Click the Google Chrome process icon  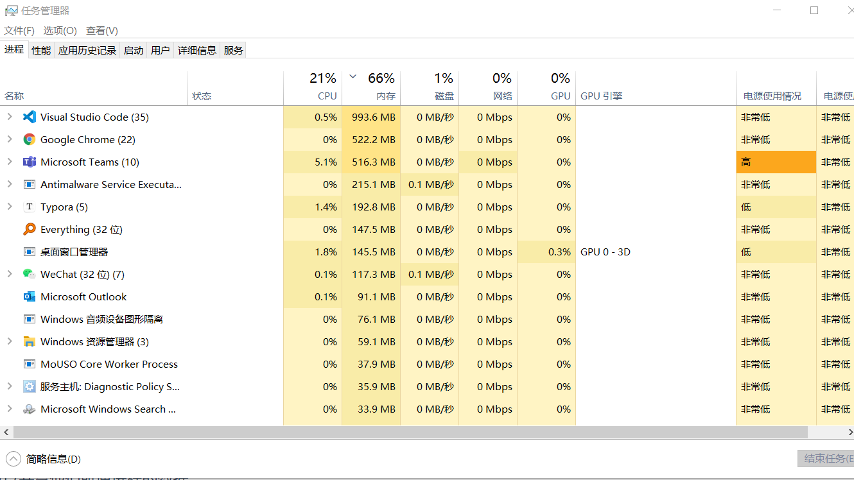29,139
